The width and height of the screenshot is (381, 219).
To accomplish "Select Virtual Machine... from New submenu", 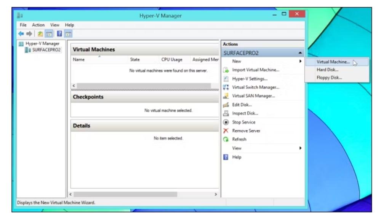I will 333,62.
